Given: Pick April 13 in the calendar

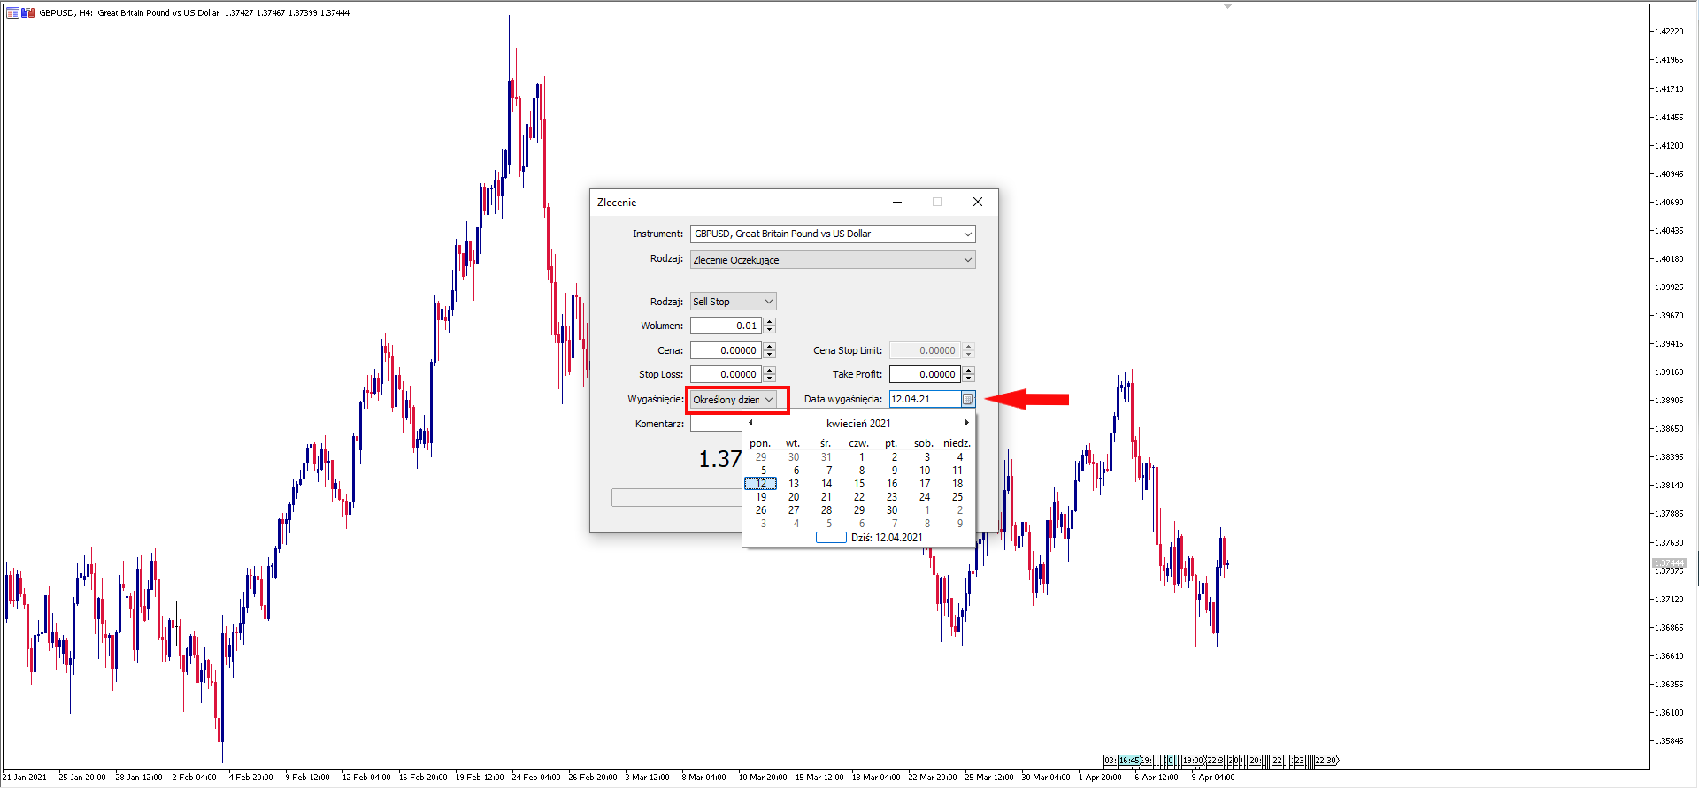Looking at the screenshot, I should [794, 484].
